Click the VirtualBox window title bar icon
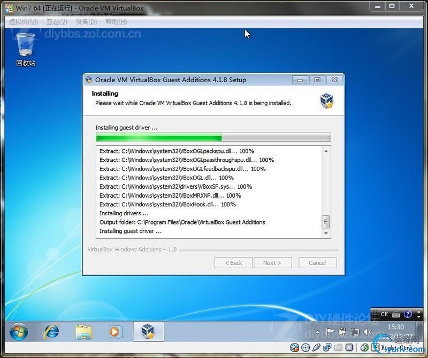The height and width of the screenshot is (358, 428). coord(9,8)
